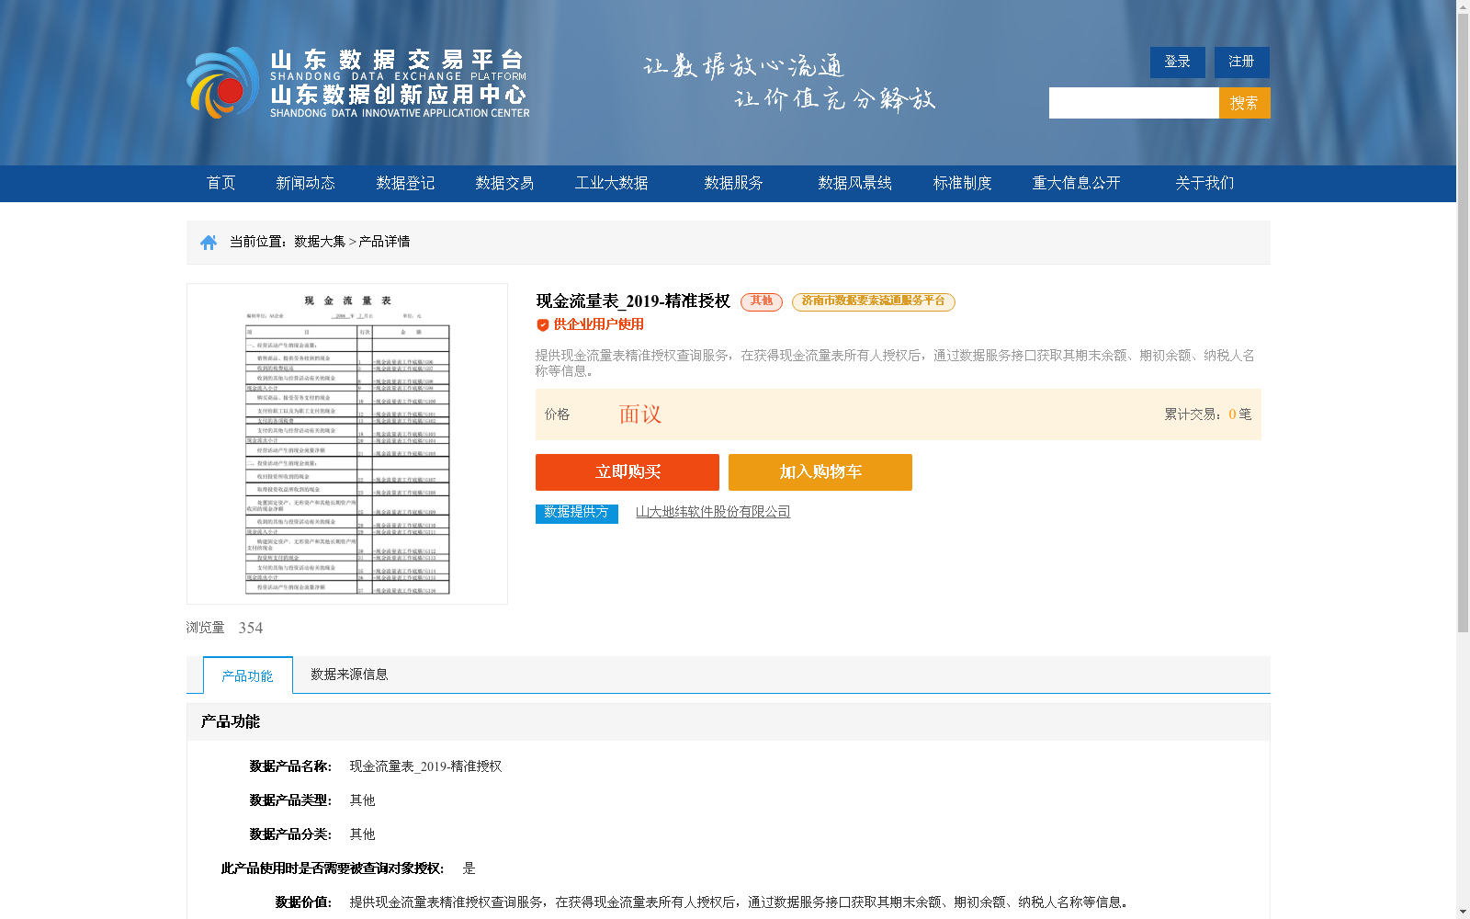1470x919 pixels.
Task: Open the cash flow table product thumbnail
Action: 347,444
